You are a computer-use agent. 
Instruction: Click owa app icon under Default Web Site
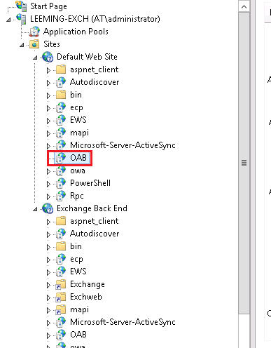pyautogui.click(x=61, y=170)
